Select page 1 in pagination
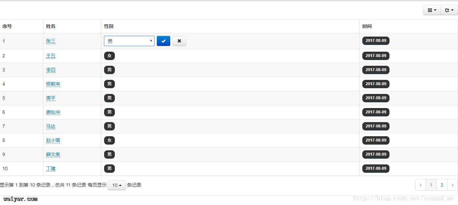This screenshot has width=458, height=205. pos(431,185)
